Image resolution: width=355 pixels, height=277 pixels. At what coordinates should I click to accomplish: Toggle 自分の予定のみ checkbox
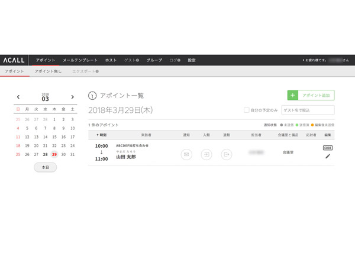click(247, 110)
